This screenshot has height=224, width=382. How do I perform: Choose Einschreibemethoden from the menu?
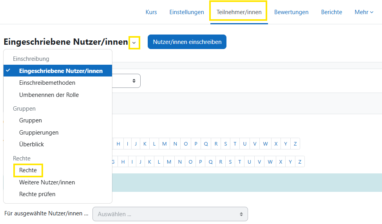[x=47, y=83]
